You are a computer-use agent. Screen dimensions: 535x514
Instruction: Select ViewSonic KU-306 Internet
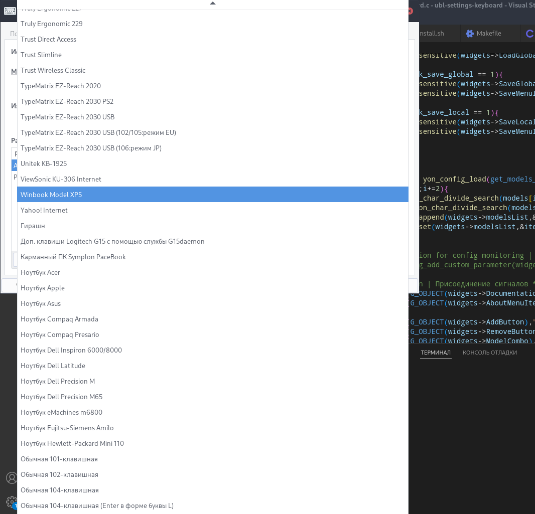pos(213,180)
